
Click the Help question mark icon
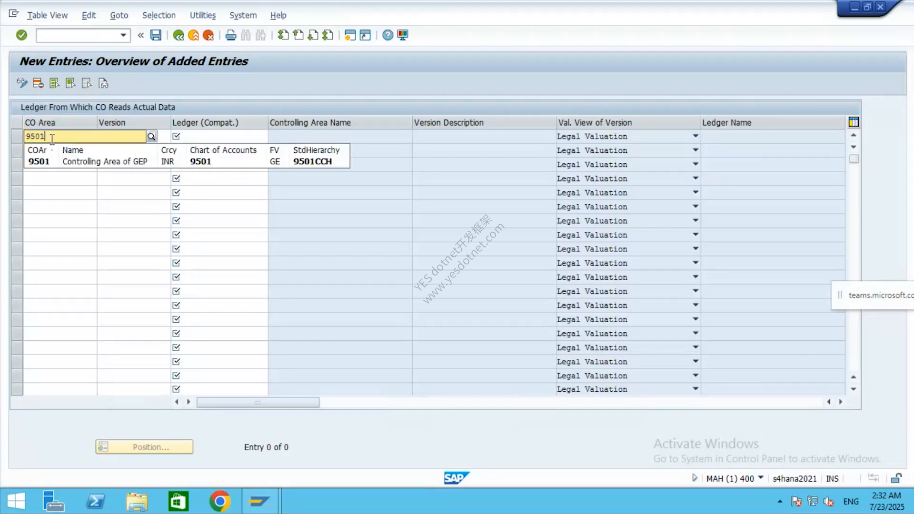pos(387,35)
